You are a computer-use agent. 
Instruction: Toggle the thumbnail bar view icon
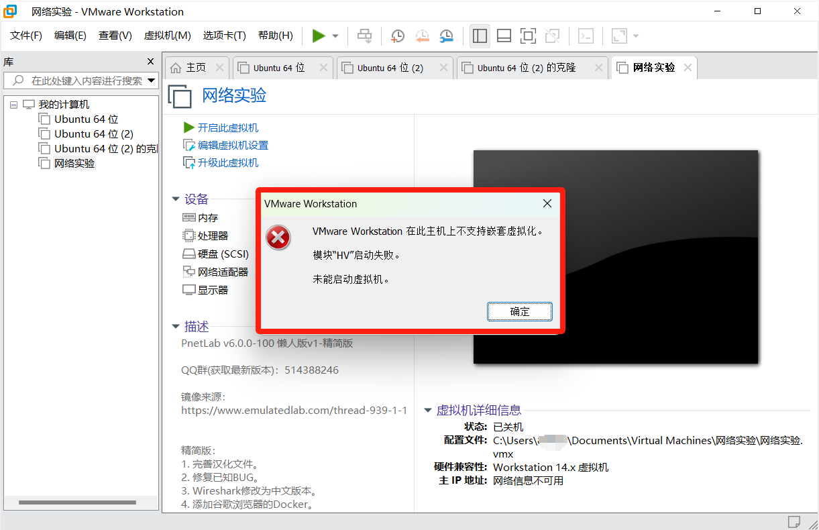coord(504,36)
